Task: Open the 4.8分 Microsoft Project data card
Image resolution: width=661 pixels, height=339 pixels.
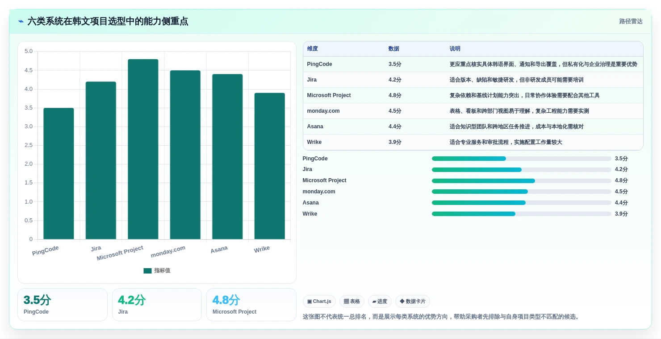Action: [x=251, y=305]
